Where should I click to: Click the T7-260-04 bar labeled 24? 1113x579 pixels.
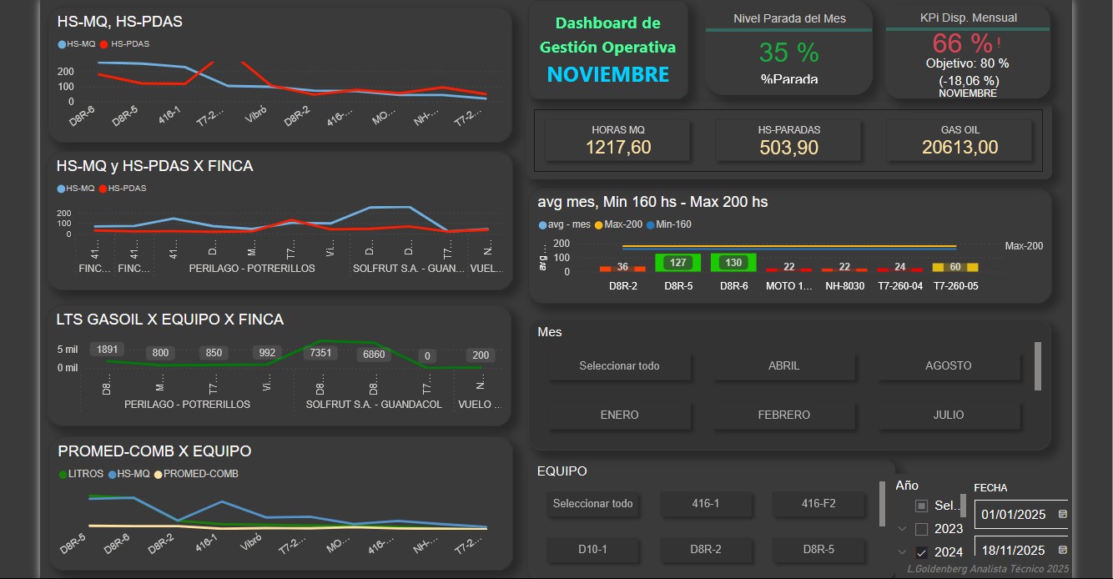tap(899, 269)
